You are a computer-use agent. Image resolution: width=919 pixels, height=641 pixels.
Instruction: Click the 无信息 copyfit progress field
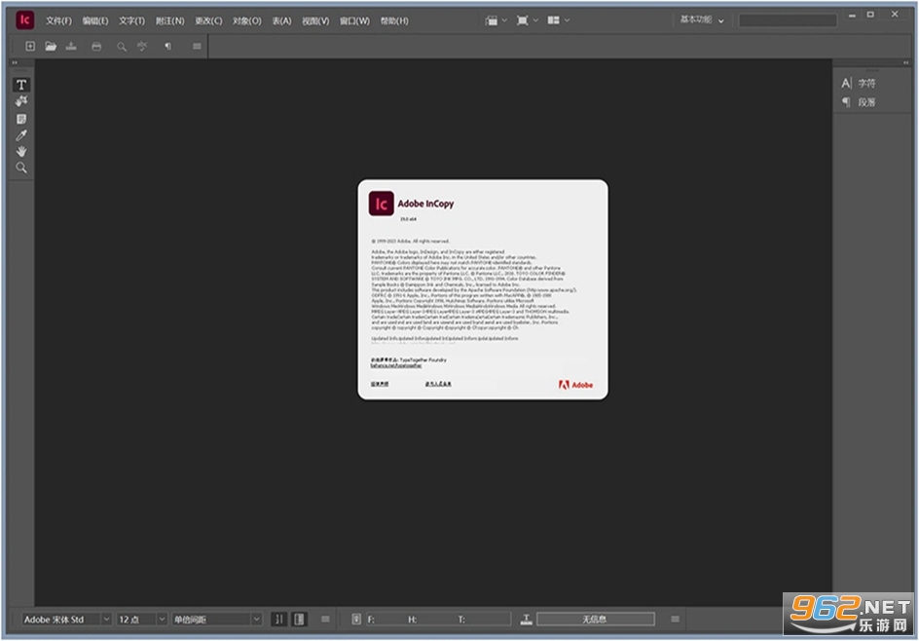pos(596,620)
